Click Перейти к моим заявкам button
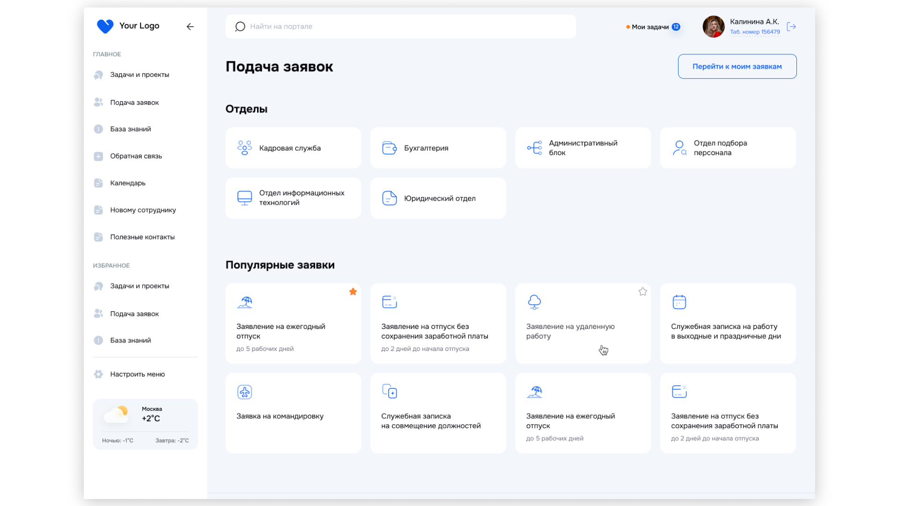Screen dimensions: 899x506 point(737,67)
